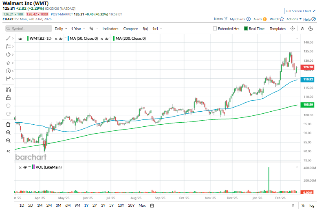Select the price measure tool
Image resolution: width=317 pixels, height=210 pixels.
[x=8, y=79]
